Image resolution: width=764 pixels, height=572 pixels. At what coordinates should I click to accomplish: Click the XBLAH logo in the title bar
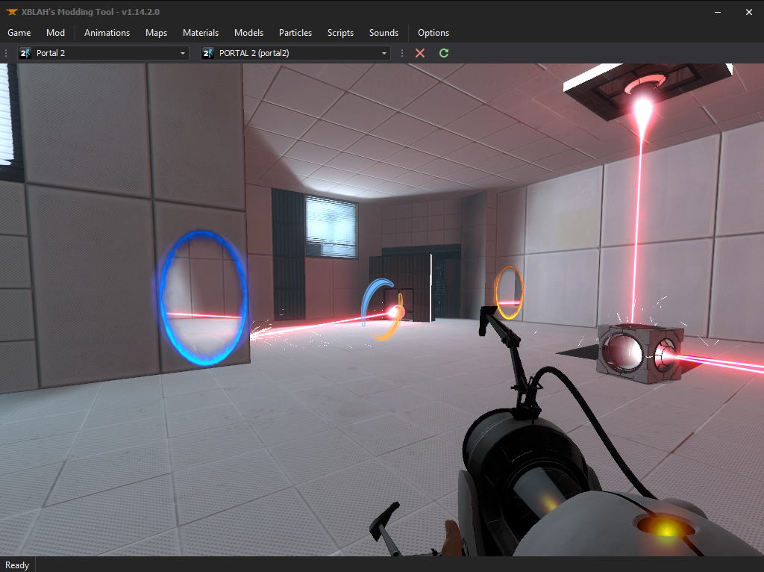(10, 11)
